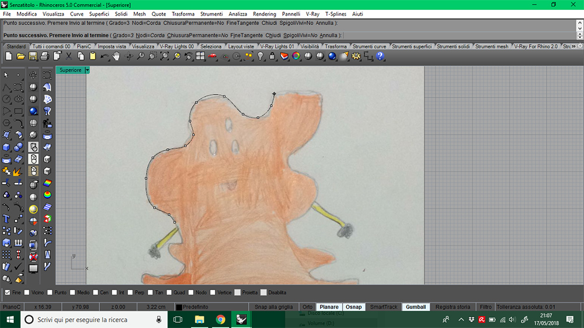584x328 pixels.
Task: Toggle Snap alla griglia in status bar
Action: [x=274, y=307]
